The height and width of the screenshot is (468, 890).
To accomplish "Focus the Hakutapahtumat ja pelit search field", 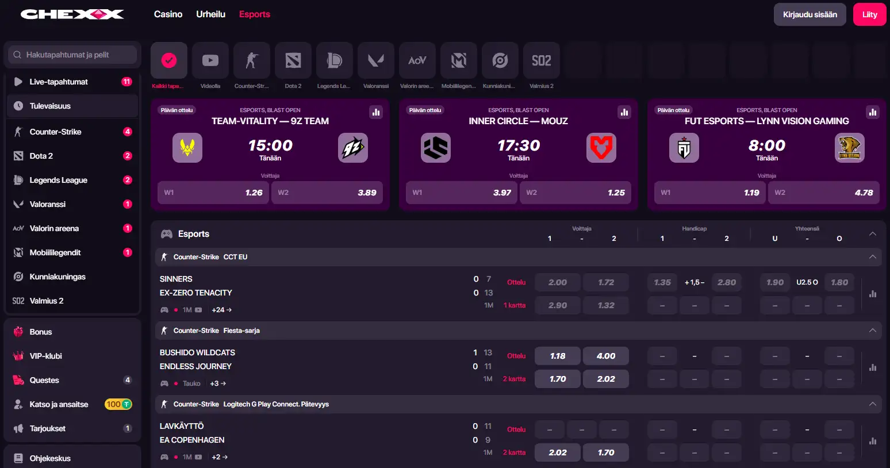I will [72, 55].
